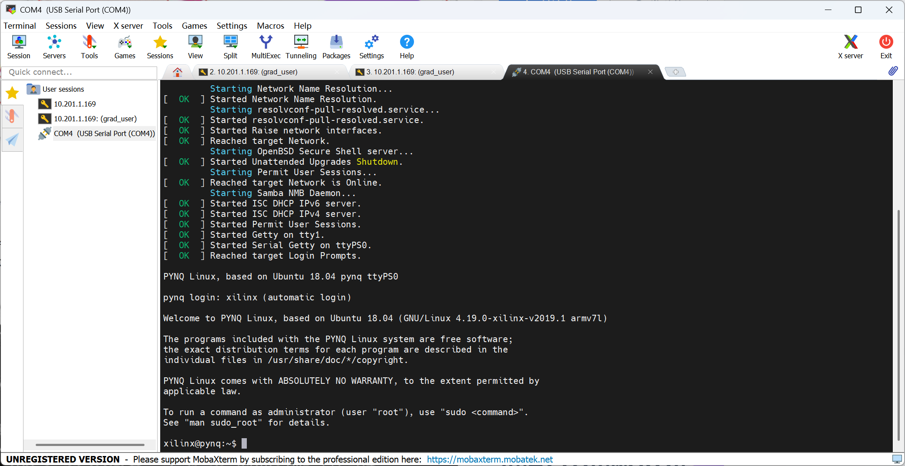Click the terminal vertical scrollbar
905x466 pixels.
click(x=898, y=325)
